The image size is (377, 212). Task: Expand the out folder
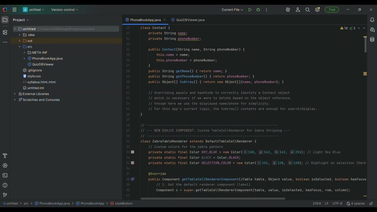(x=20, y=41)
